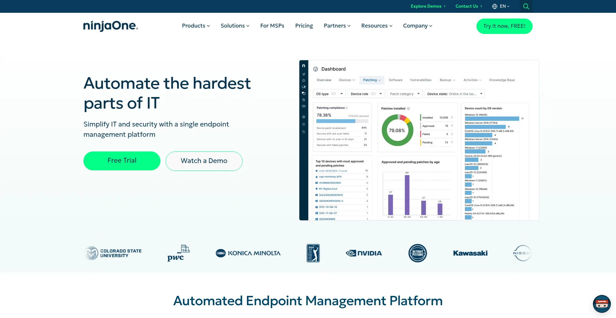The image size is (616, 318).
Task: Expand the Products menu
Action: coord(196,26)
